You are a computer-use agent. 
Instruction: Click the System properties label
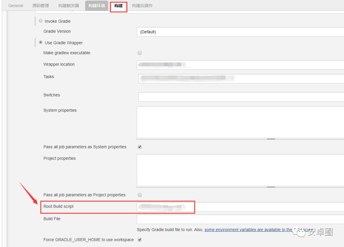coord(60,110)
